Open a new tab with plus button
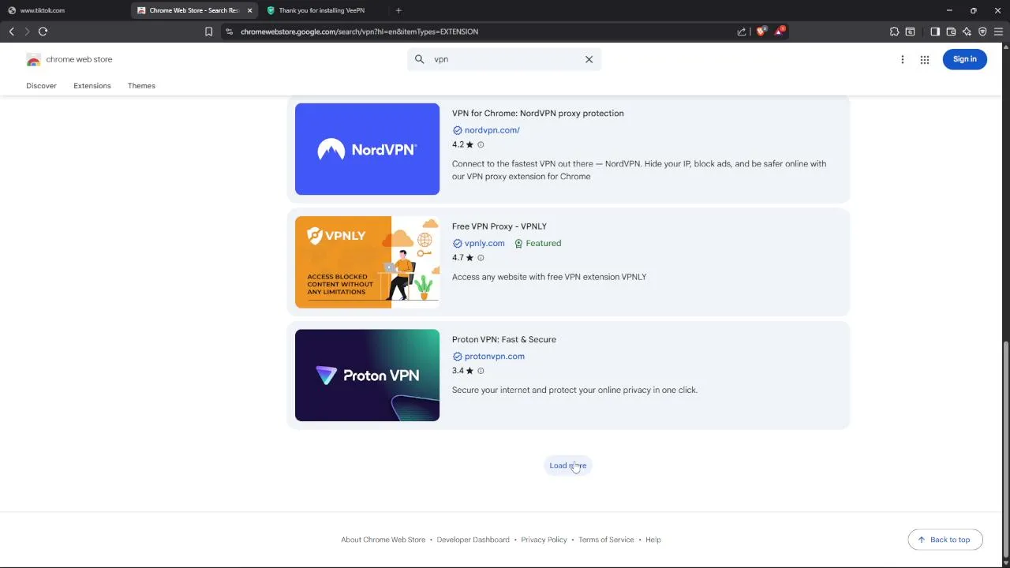1010x568 pixels. (398, 10)
